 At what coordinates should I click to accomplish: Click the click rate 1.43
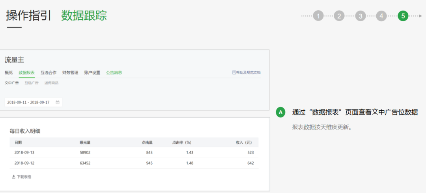(190, 152)
